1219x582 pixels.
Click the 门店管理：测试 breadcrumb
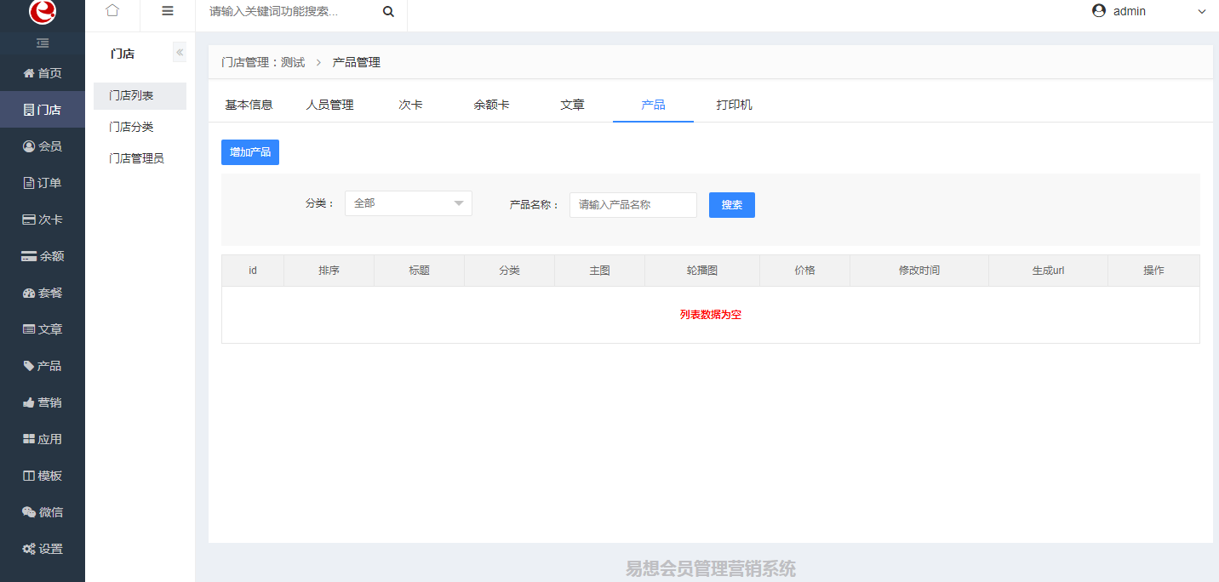tap(263, 62)
